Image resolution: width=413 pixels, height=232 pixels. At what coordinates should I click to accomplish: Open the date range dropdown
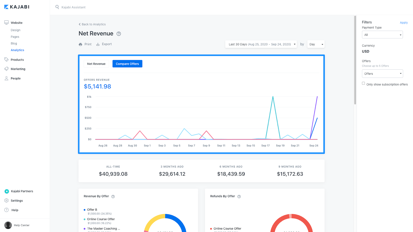tap(261, 44)
